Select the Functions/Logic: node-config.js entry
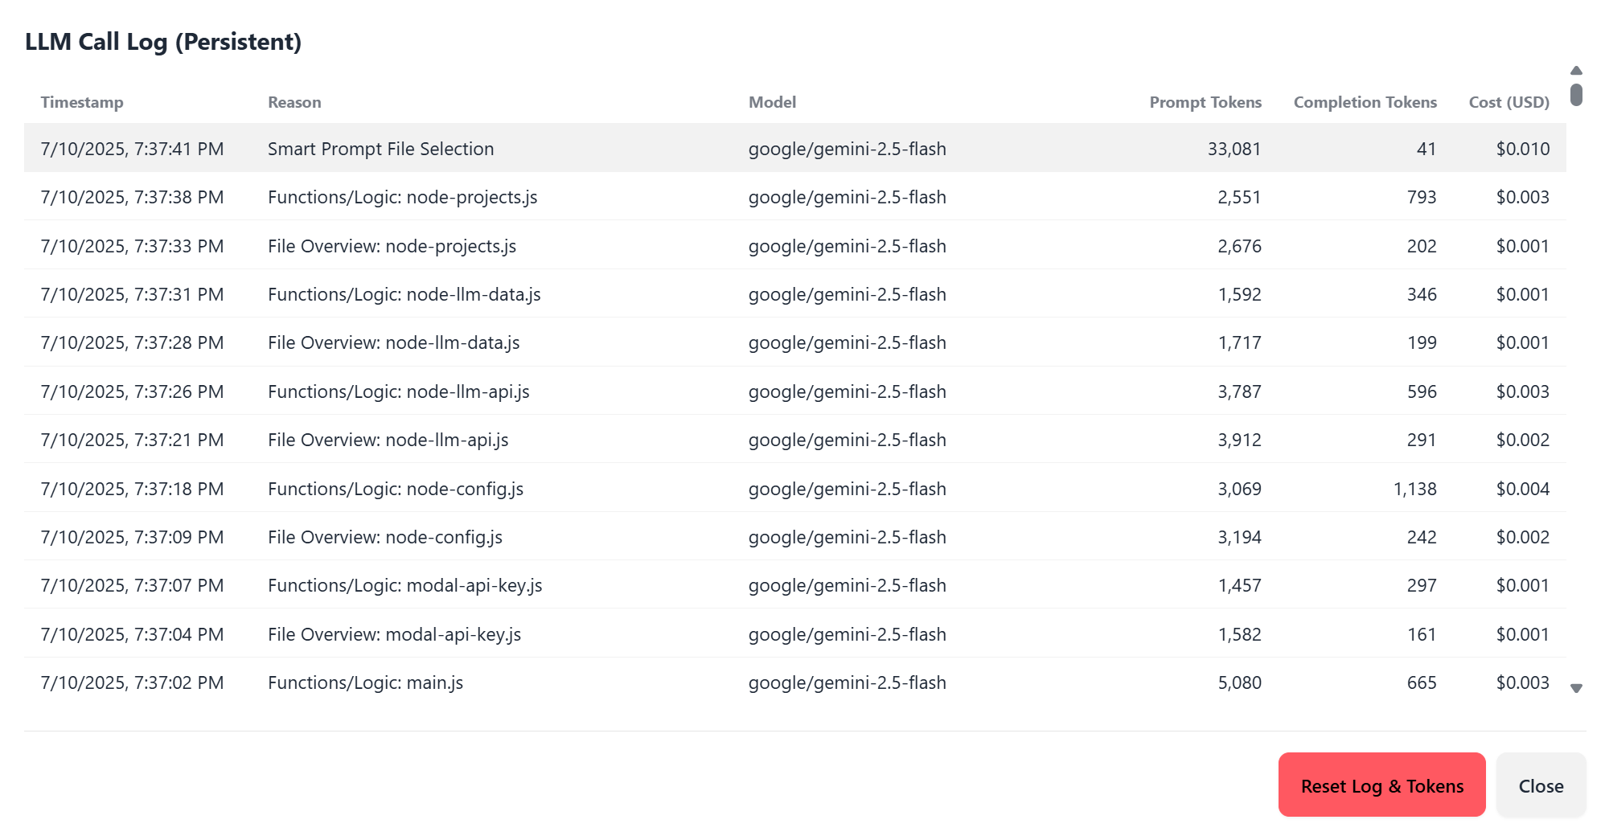This screenshot has height=836, width=1605. (x=482, y=488)
